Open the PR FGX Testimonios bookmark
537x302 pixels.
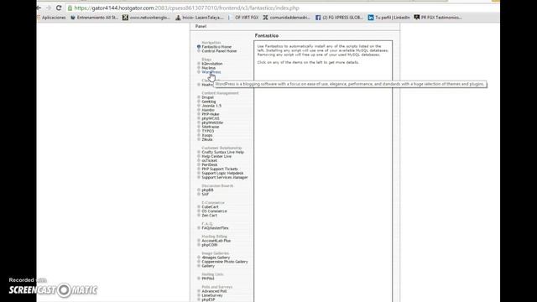438,18
